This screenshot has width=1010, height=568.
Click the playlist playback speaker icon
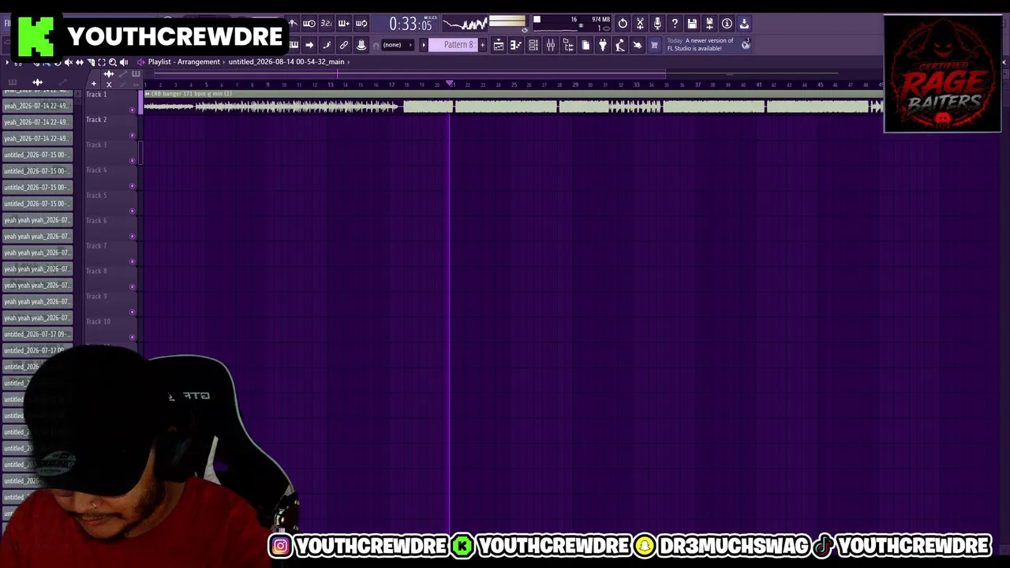coord(124,62)
